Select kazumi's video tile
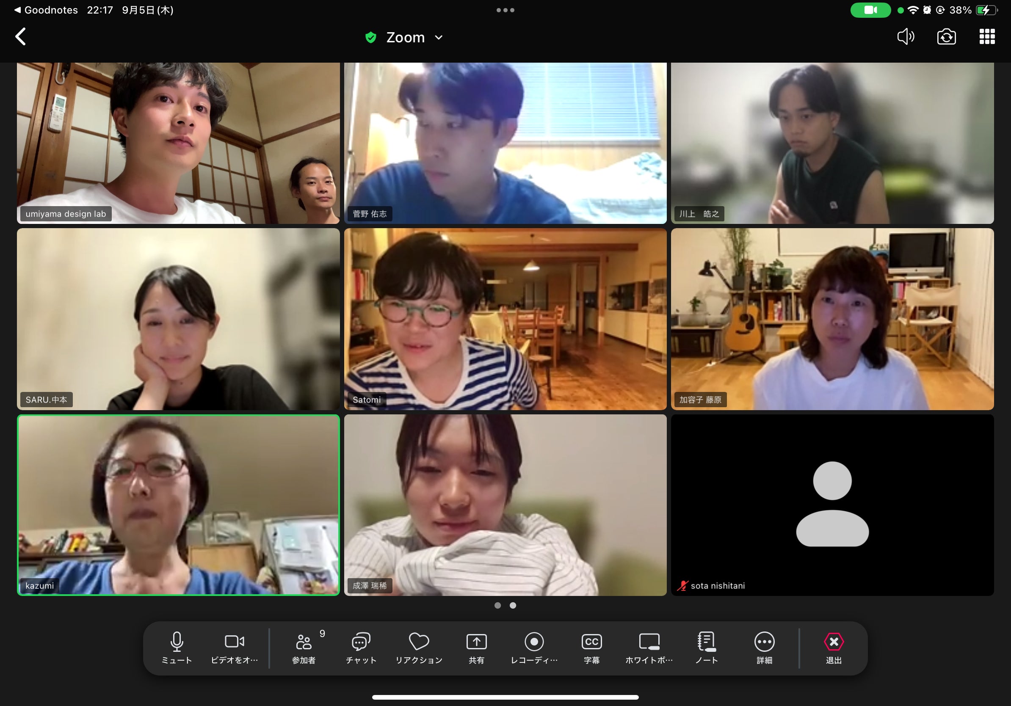Image resolution: width=1011 pixels, height=706 pixels. (x=178, y=505)
